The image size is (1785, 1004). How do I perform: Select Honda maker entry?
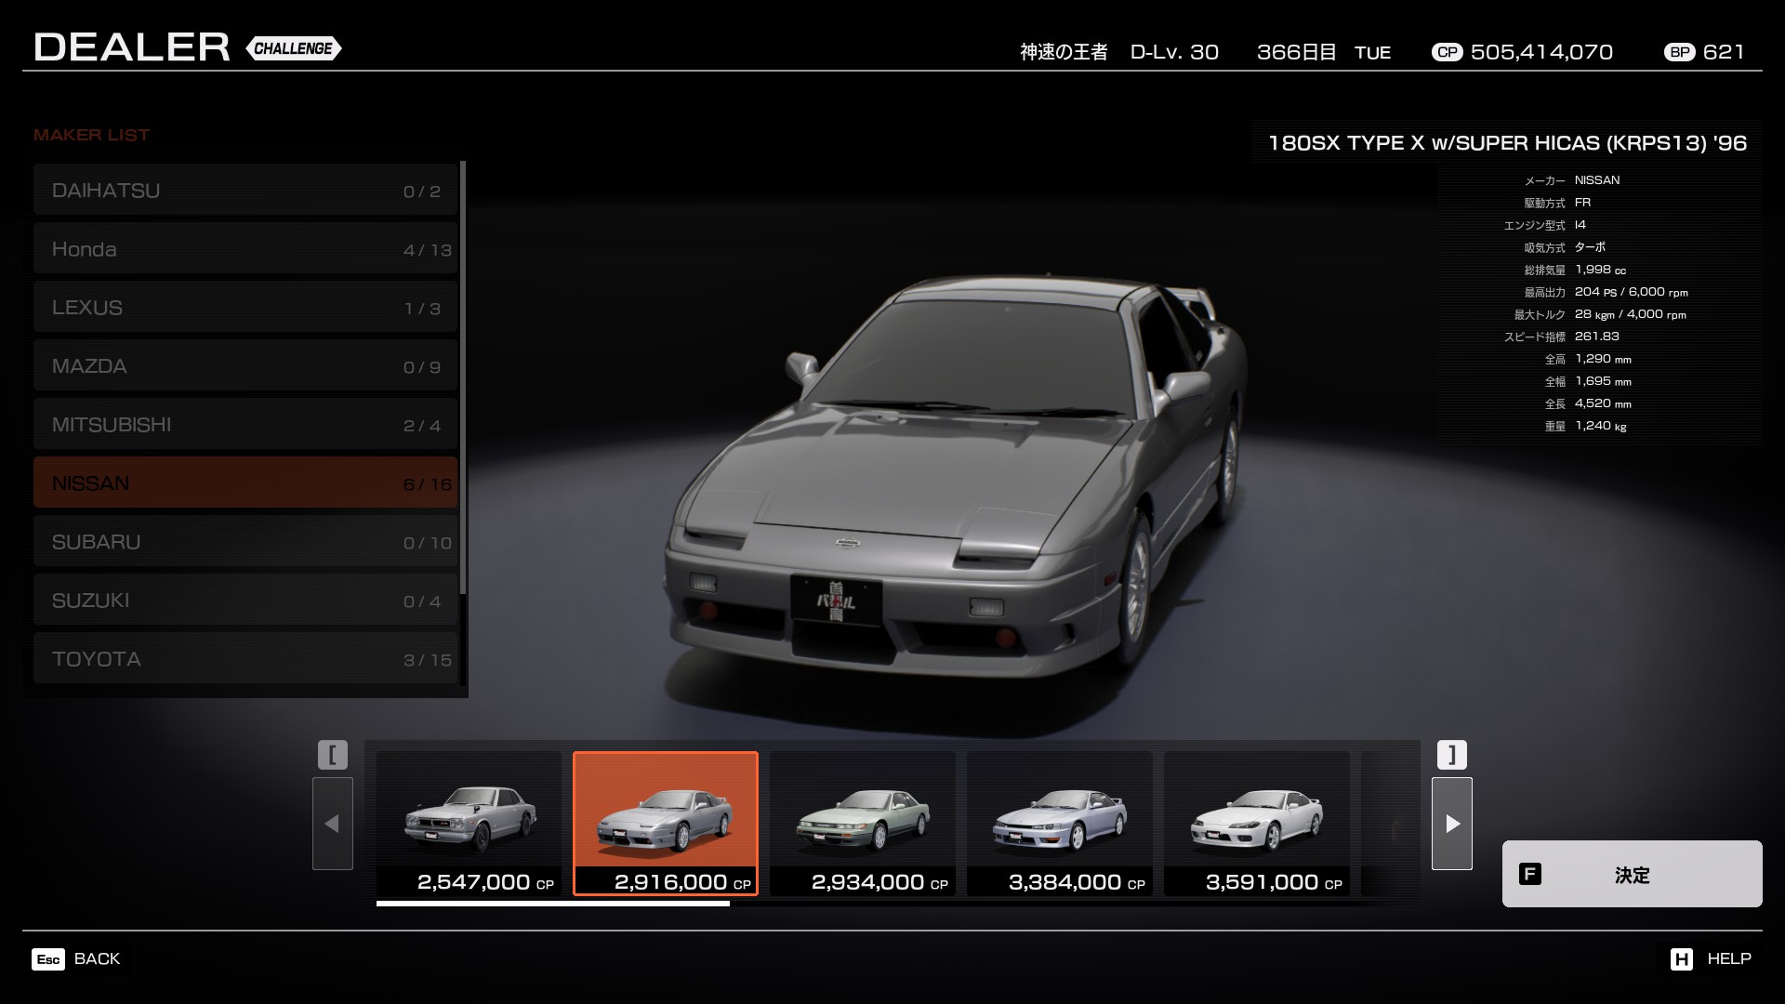(x=245, y=249)
